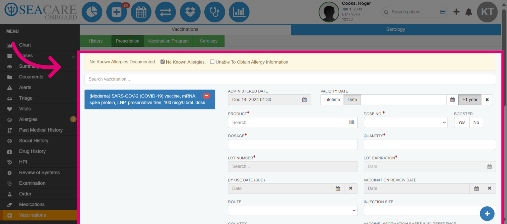Open the Dose No. dropdown
This screenshot has width=507, height=224.
point(406,122)
